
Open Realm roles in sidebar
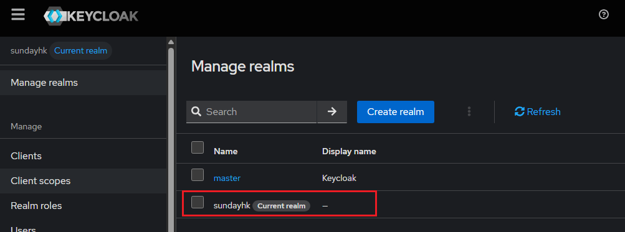pyautogui.click(x=83, y=206)
